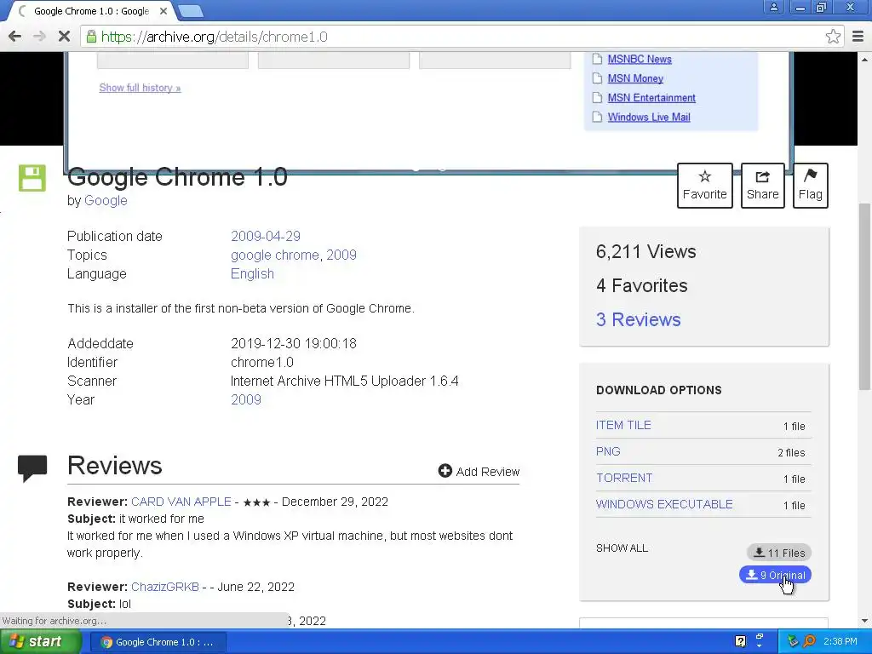This screenshot has width=872, height=654.
Task: Close the Google Chrome 1.0 tab
Action: click(x=163, y=11)
